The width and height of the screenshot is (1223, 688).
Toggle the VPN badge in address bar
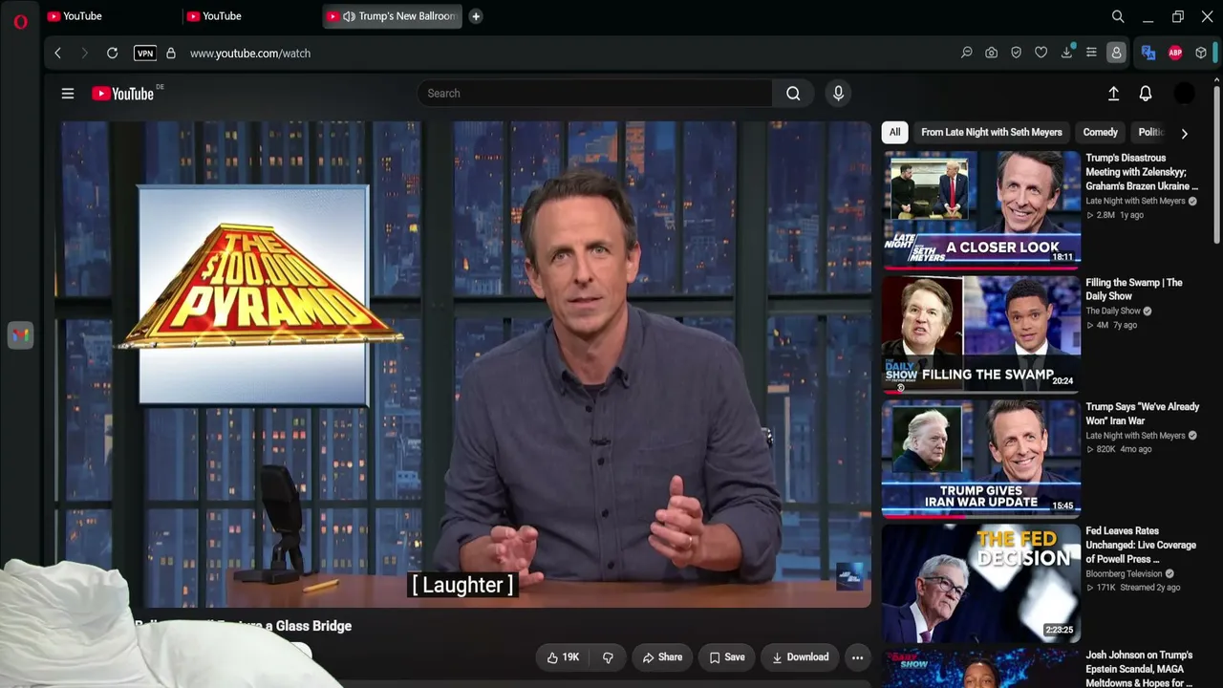click(x=145, y=54)
